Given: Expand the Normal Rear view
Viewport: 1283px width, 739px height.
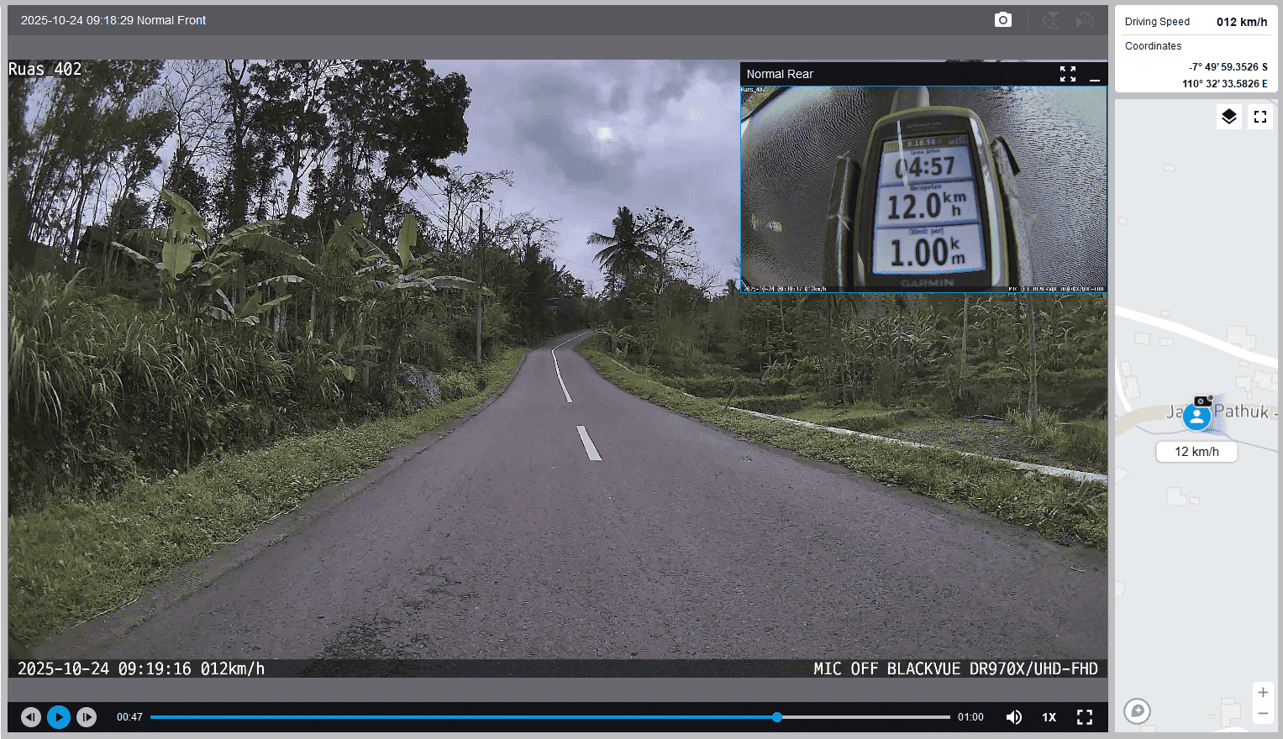Looking at the screenshot, I should click(1067, 75).
